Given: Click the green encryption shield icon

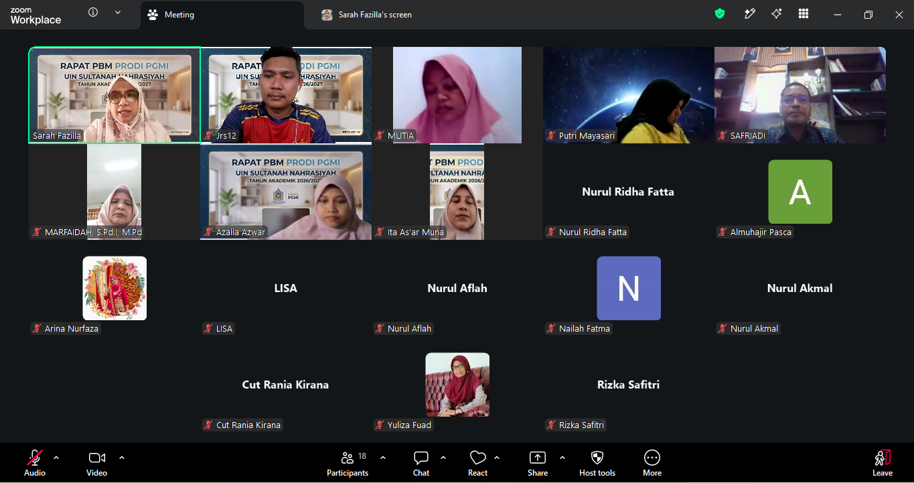Looking at the screenshot, I should click(720, 13).
